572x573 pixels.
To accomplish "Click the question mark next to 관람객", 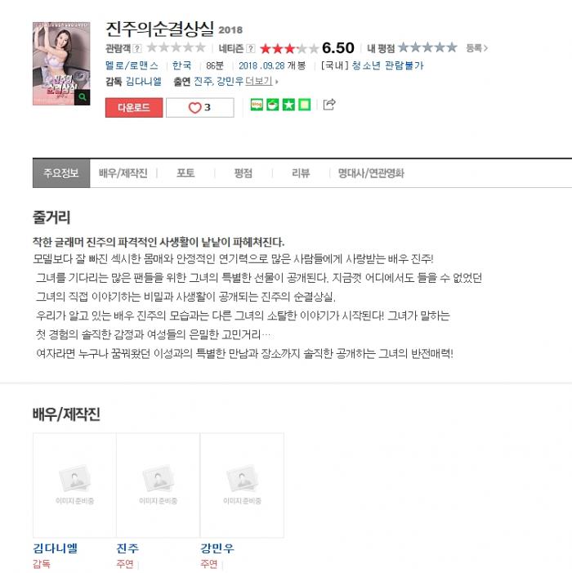I will [137, 48].
